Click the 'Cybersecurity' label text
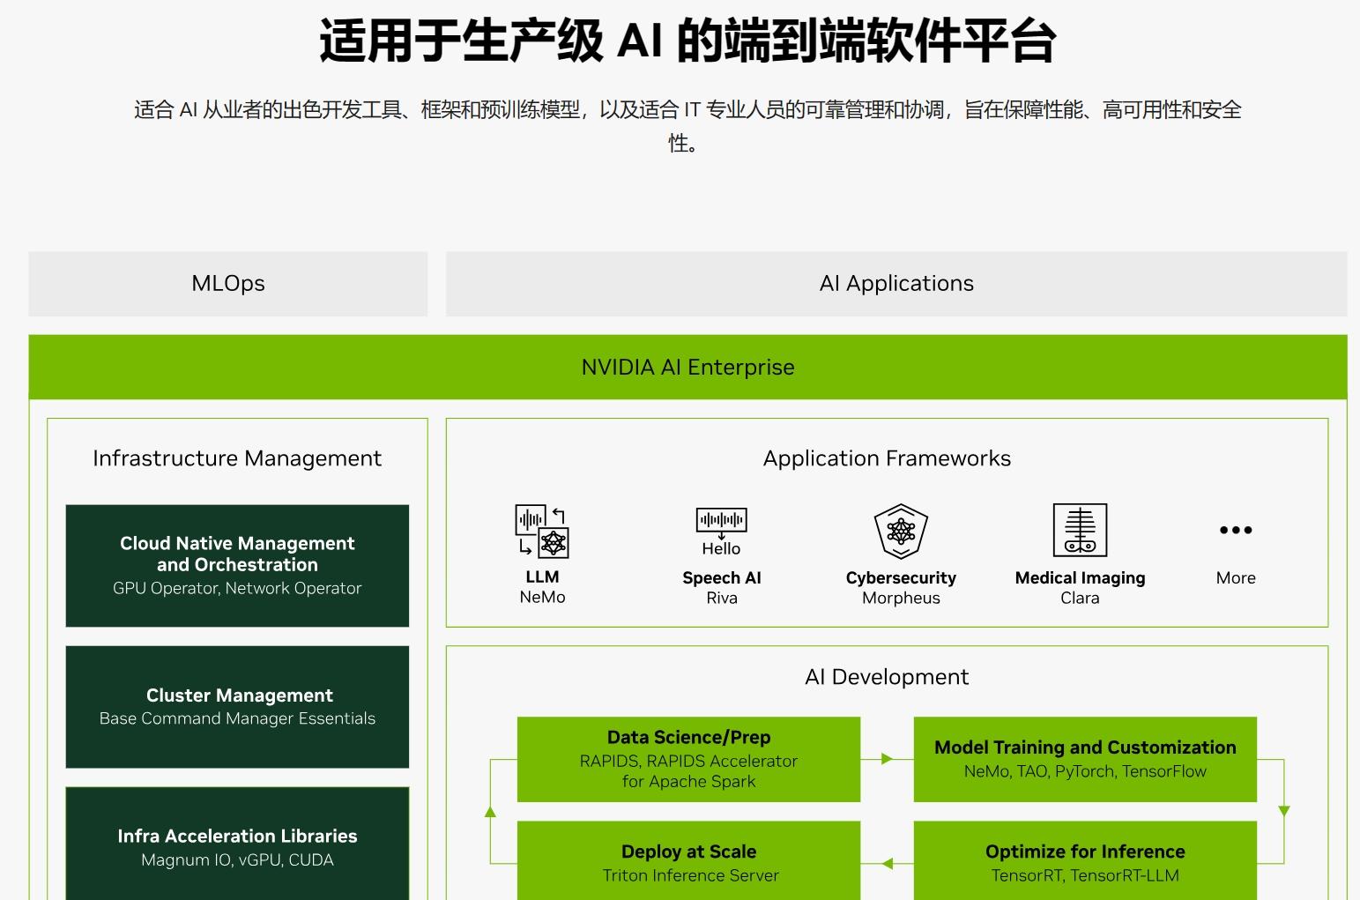The height and width of the screenshot is (900, 1360). (x=901, y=578)
